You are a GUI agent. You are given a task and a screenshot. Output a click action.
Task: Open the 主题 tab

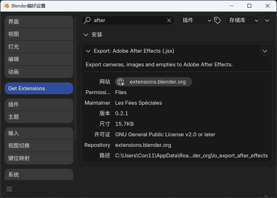[x=39, y=117]
